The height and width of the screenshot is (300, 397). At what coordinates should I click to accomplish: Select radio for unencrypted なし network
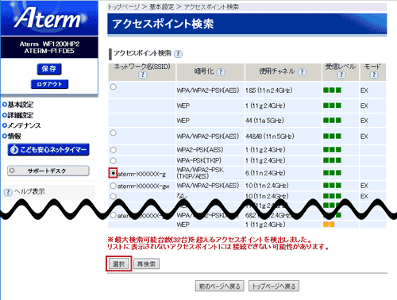pyautogui.click(x=114, y=196)
